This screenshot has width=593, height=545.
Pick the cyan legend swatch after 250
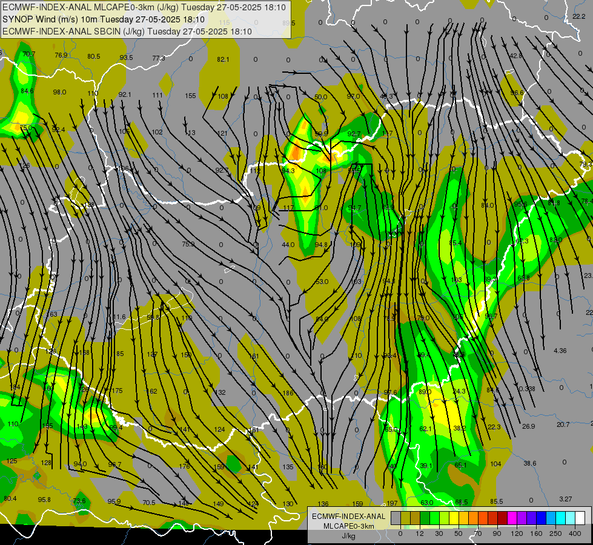point(560,518)
